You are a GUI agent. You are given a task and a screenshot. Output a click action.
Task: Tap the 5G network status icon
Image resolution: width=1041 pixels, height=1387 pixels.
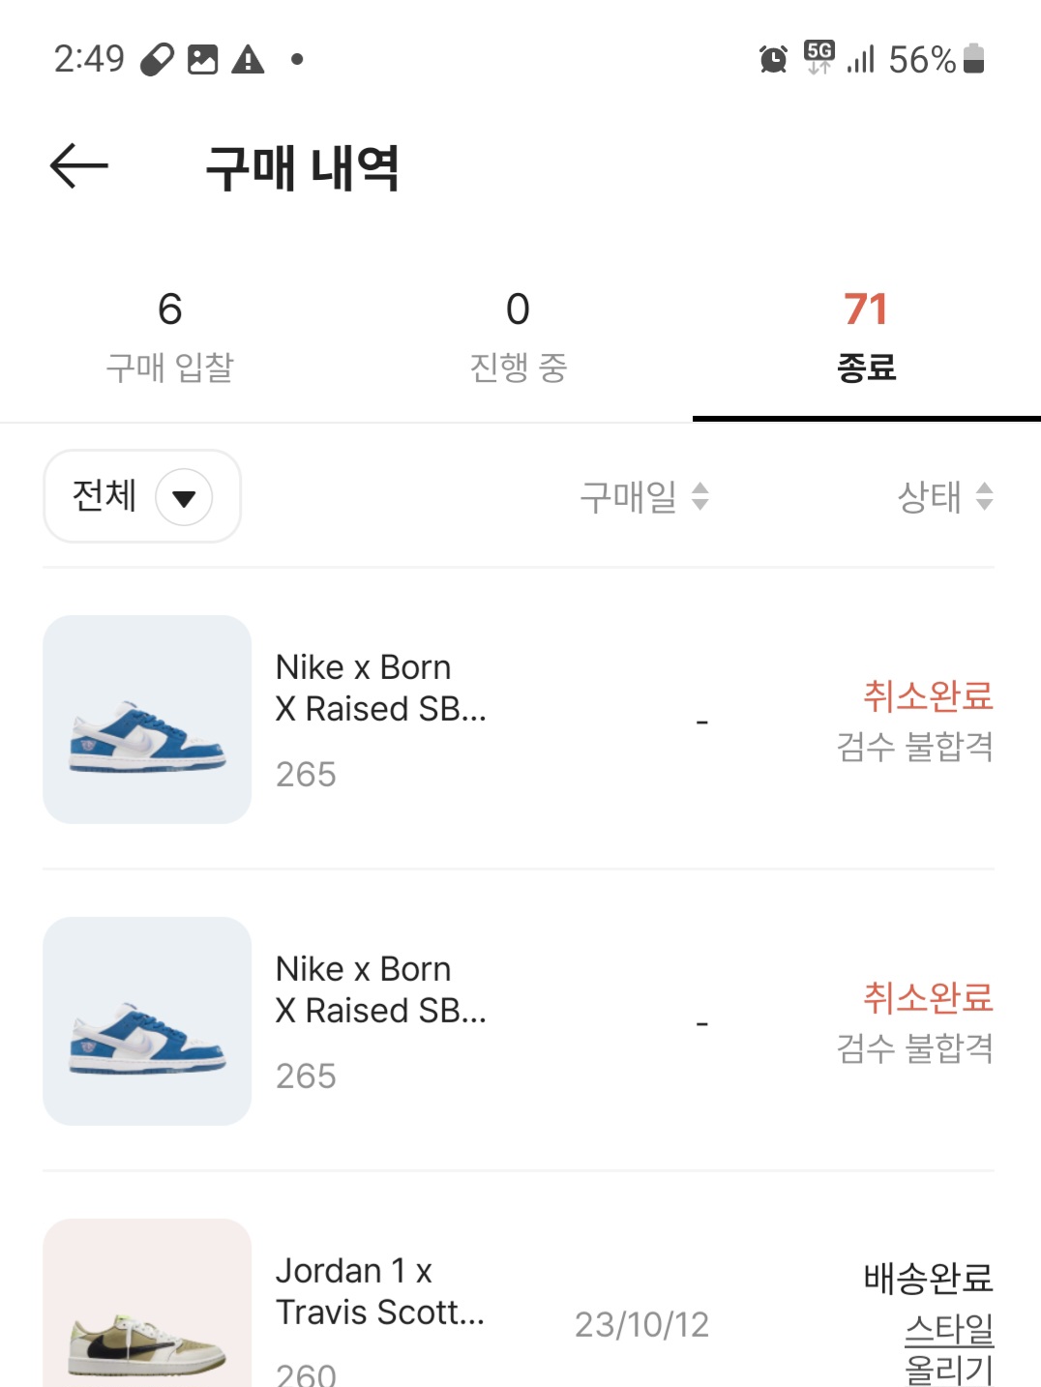click(819, 58)
